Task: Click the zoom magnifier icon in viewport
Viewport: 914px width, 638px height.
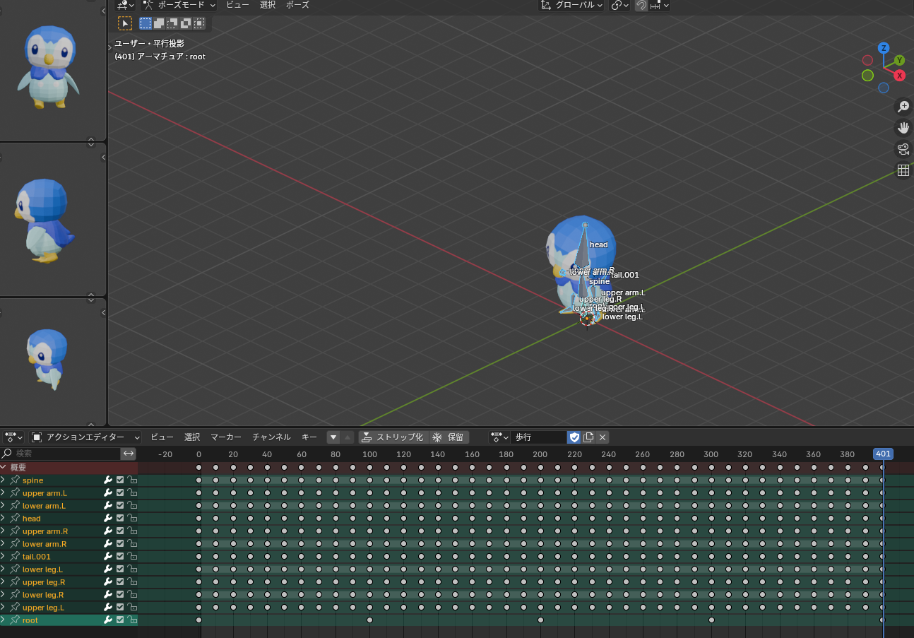Action: [x=903, y=107]
